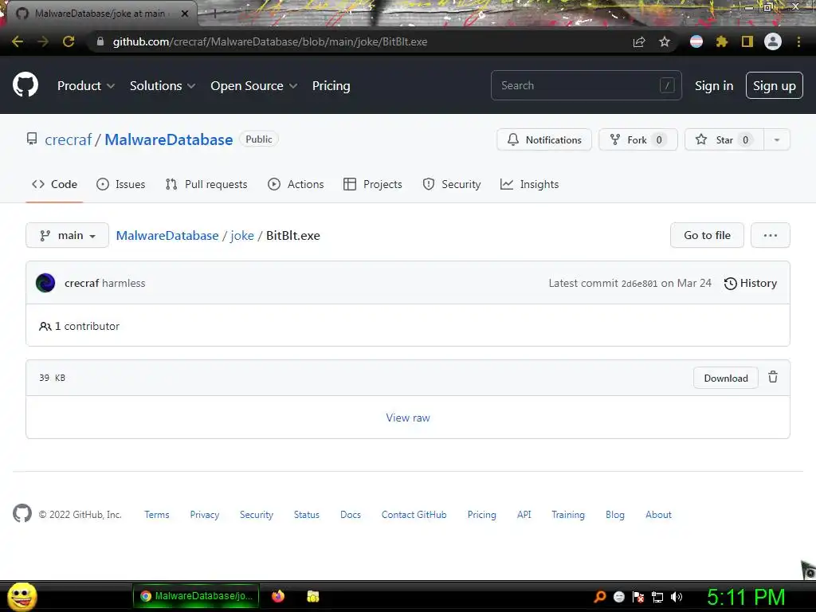This screenshot has width=816, height=612.
Task: Switch to the Security tab
Action: click(x=452, y=184)
